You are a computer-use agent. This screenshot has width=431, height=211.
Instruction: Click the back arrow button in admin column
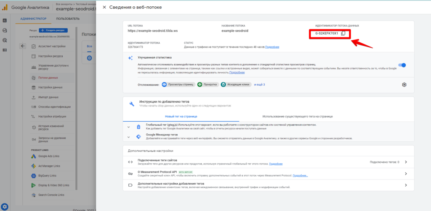[x=23, y=46]
